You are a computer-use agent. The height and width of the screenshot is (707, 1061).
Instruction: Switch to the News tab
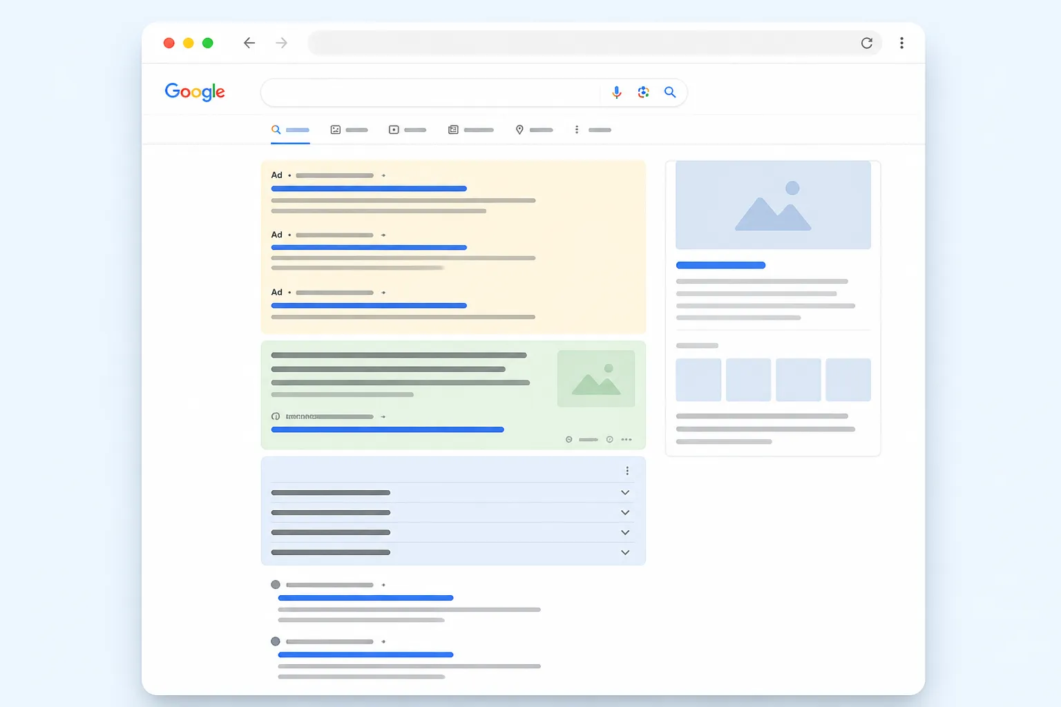pyautogui.click(x=471, y=130)
